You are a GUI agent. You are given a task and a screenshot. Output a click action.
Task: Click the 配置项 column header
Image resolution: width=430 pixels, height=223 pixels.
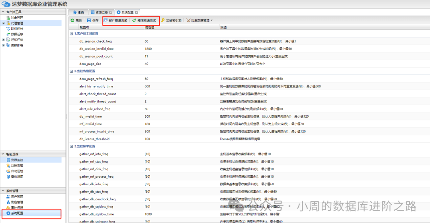click(x=84, y=27)
